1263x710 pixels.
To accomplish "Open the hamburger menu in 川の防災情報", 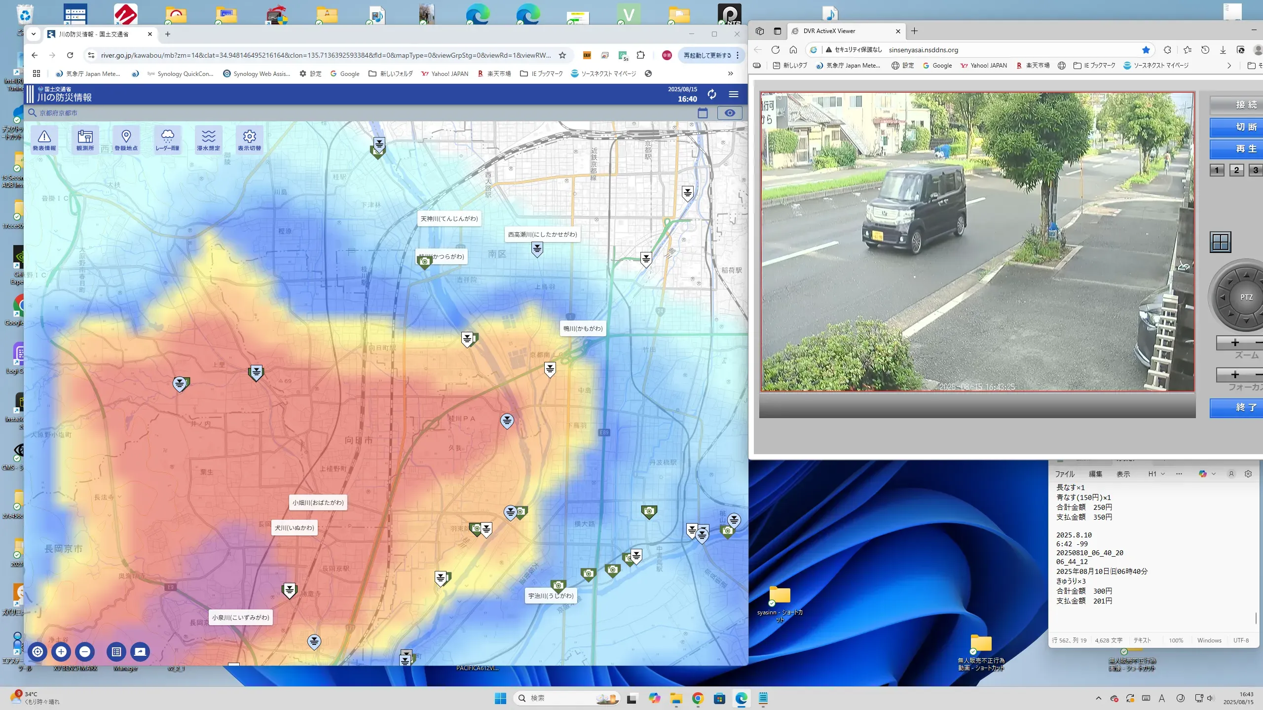I will pos(734,94).
